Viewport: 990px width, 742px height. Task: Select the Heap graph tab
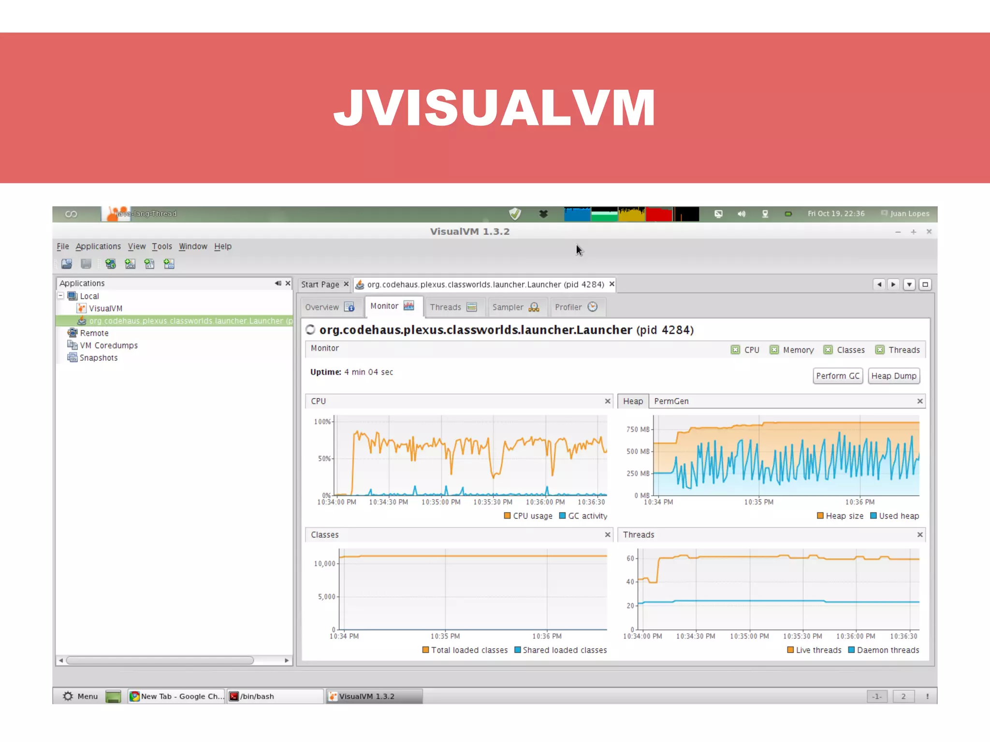point(633,401)
